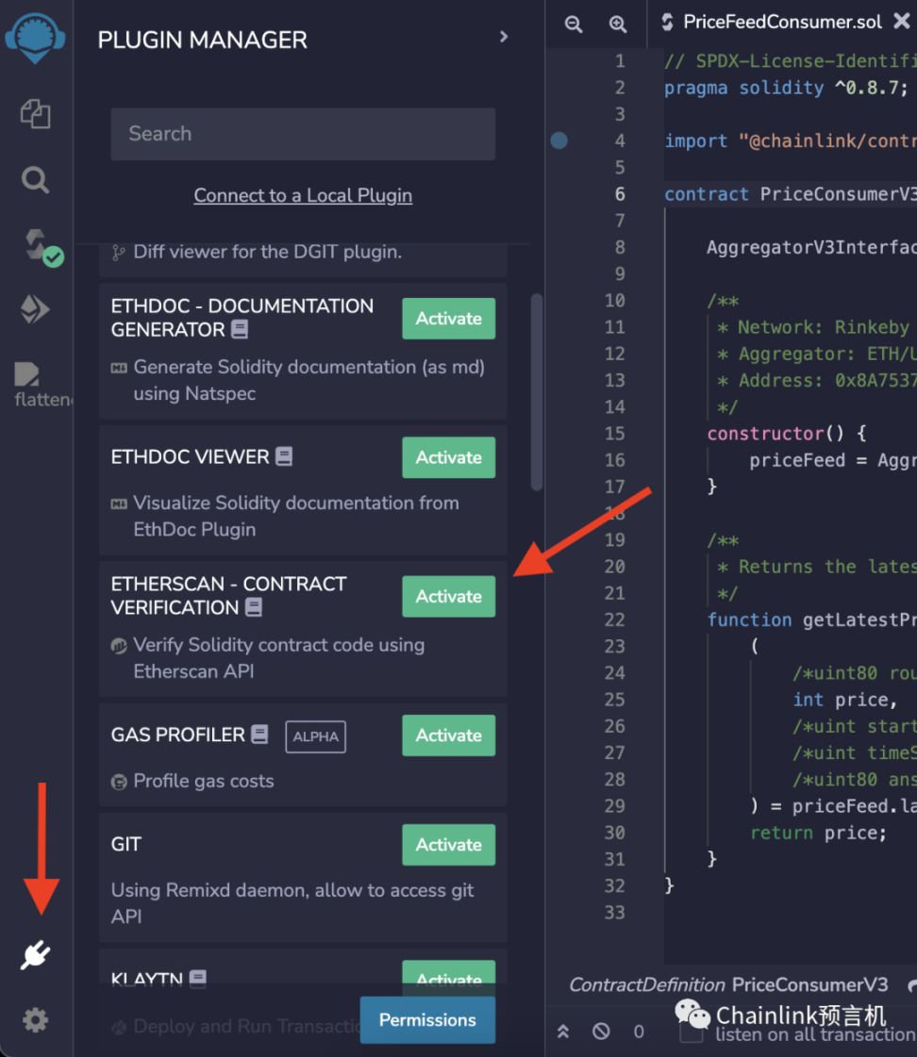Click the search magnifier icon in sidebar
The height and width of the screenshot is (1057, 917).
click(x=35, y=180)
